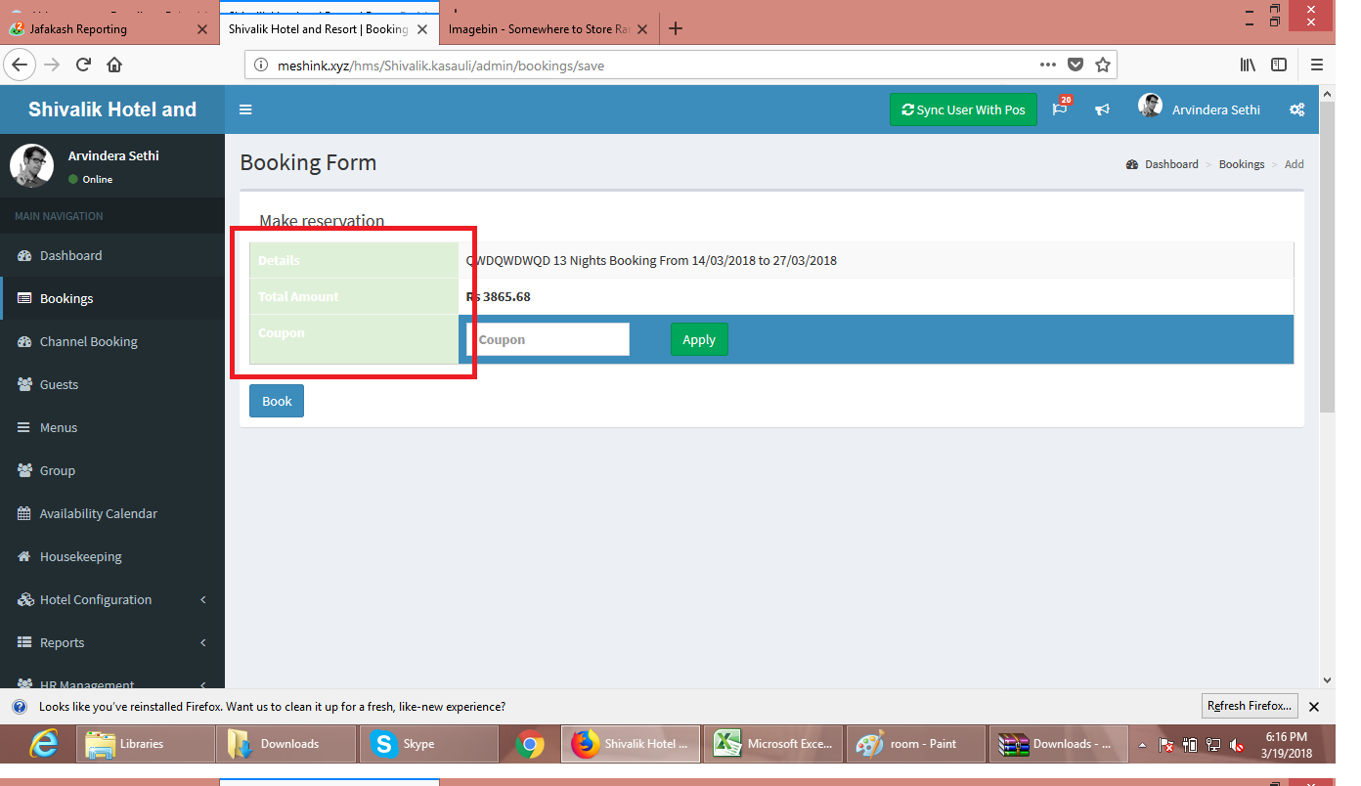The image size is (1361, 786).
Task: Open Channel Booking in sidebar
Action: tap(112, 341)
